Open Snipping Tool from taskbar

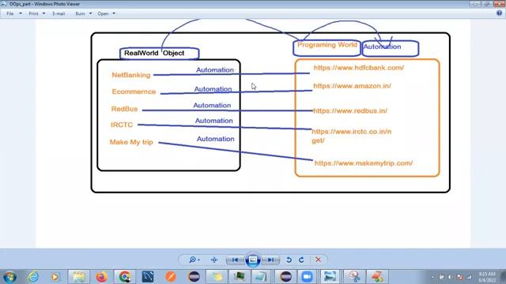tap(353, 277)
